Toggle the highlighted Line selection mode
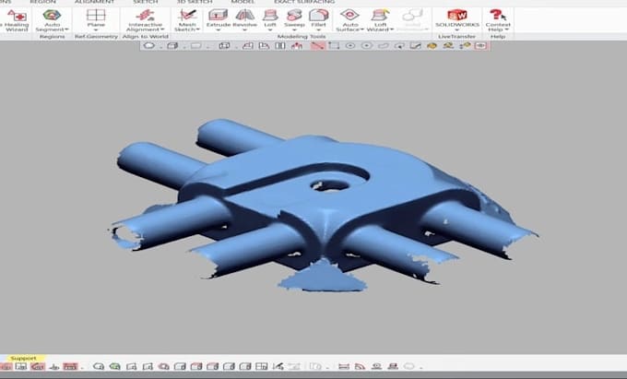627x379 pixels. pos(317,45)
